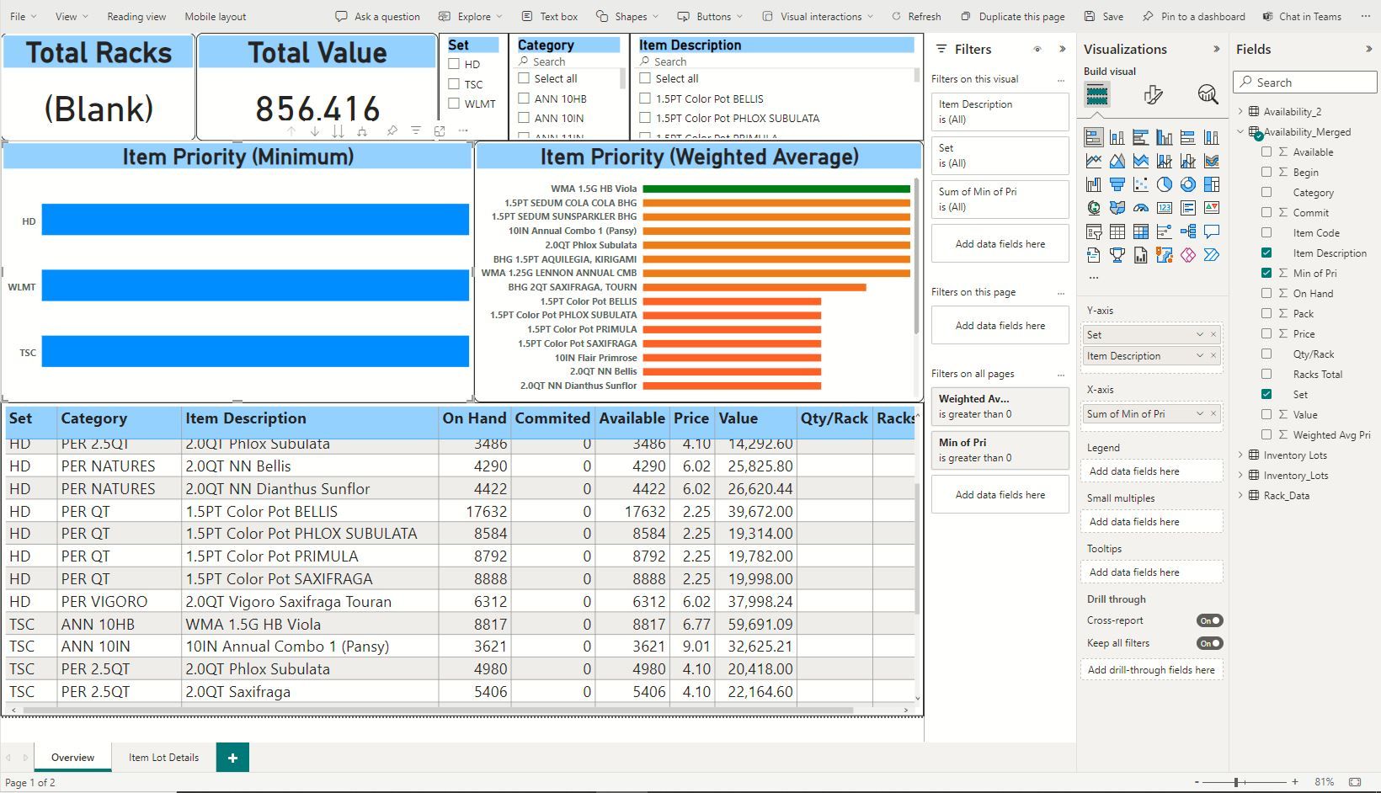
Task: Open the Shapes menu
Action: pos(627,16)
